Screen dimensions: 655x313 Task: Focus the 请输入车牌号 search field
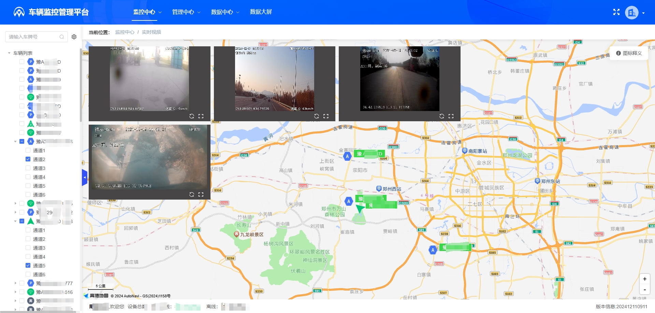(x=36, y=37)
